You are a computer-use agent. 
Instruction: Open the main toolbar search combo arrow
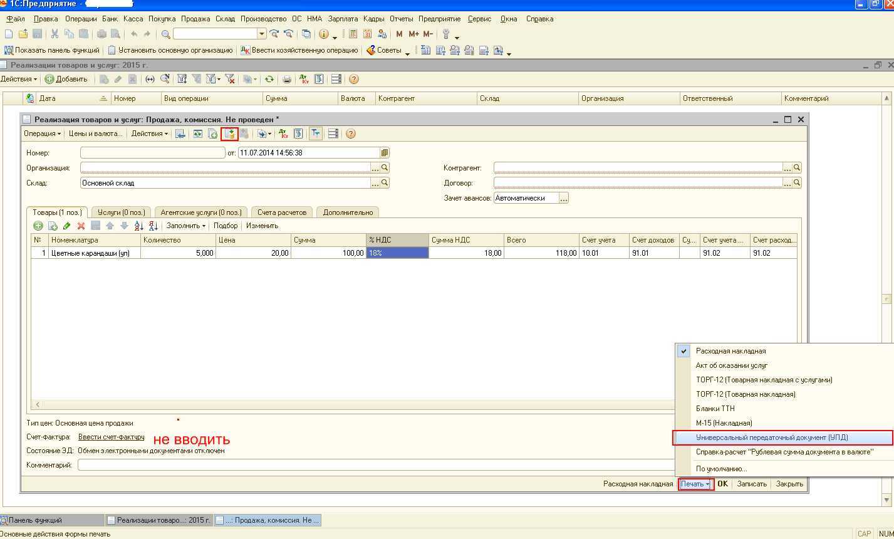[262, 34]
